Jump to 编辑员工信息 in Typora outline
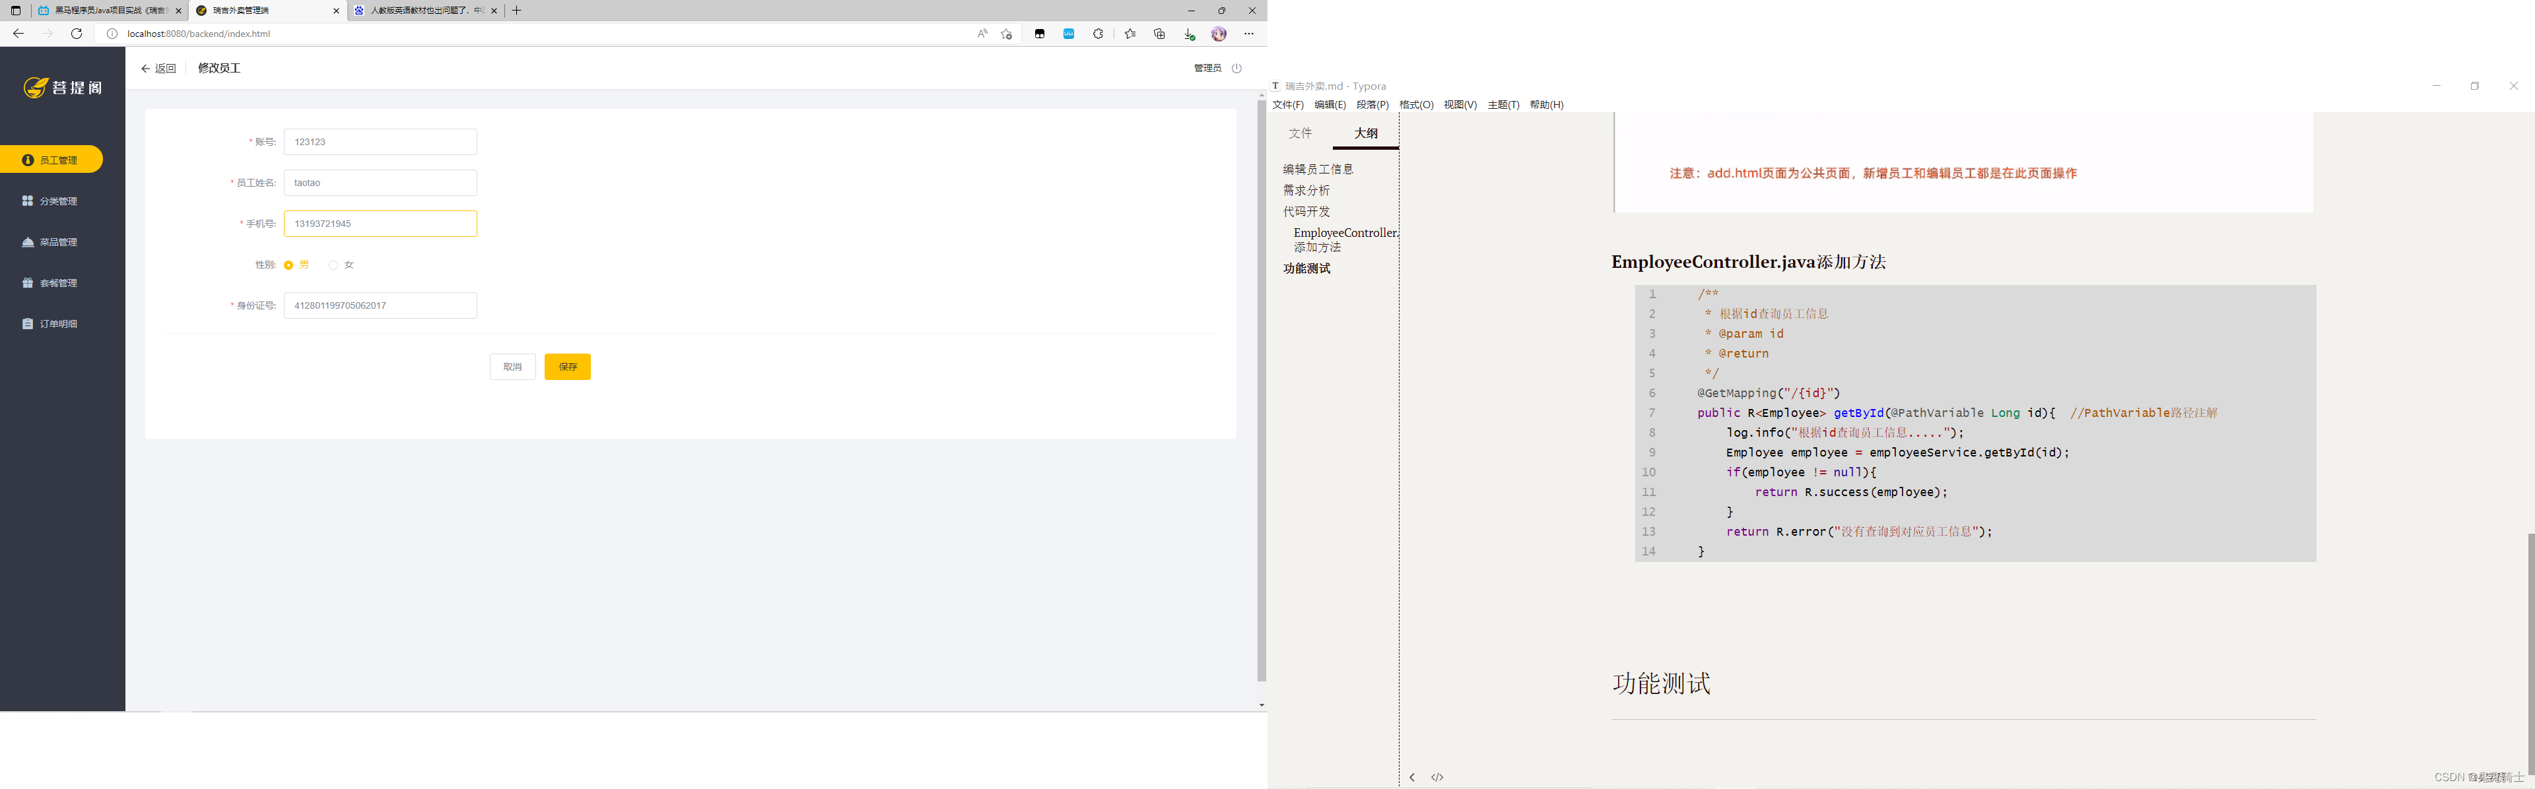The width and height of the screenshot is (2535, 789). pyautogui.click(x=1319, y=169)
